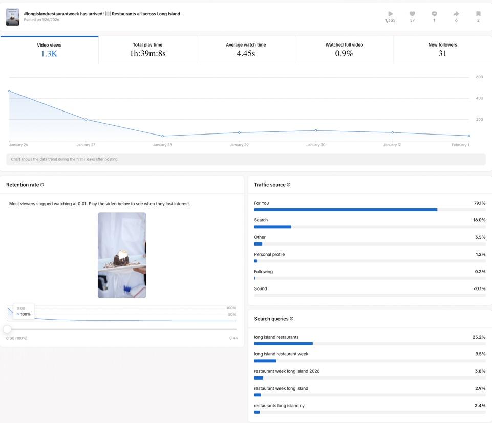Click the play count icon above 1,335
492x423 pixels.
390,14
